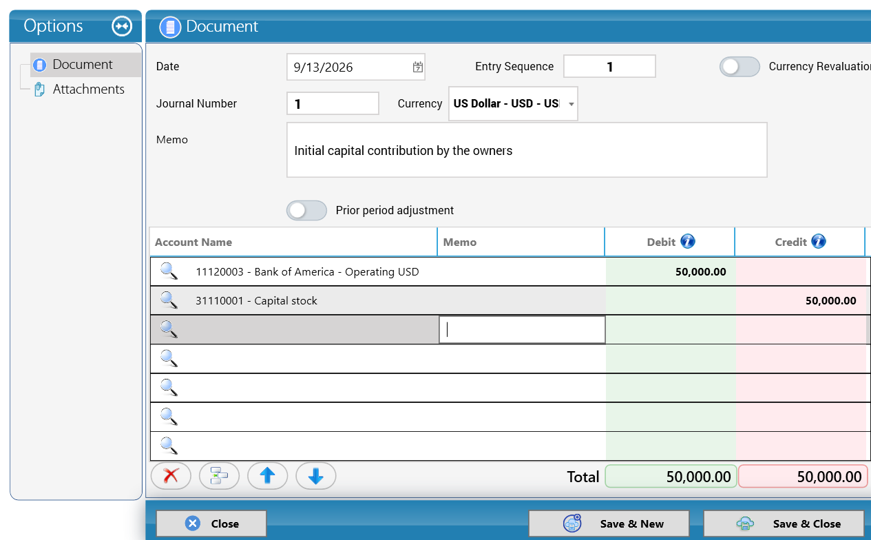This screenshot has height=540, width=871.
Task: Click the 31110001 Capital stock account name
Action: [257, 300]
